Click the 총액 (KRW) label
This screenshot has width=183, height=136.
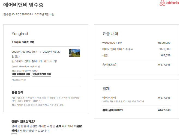tap(109, 65)
